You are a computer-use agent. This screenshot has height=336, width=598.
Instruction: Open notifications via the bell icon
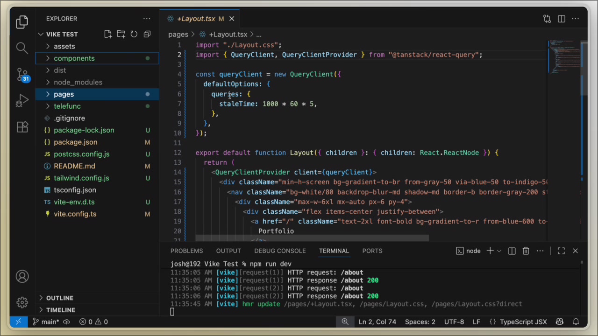(x=576, y=322)
